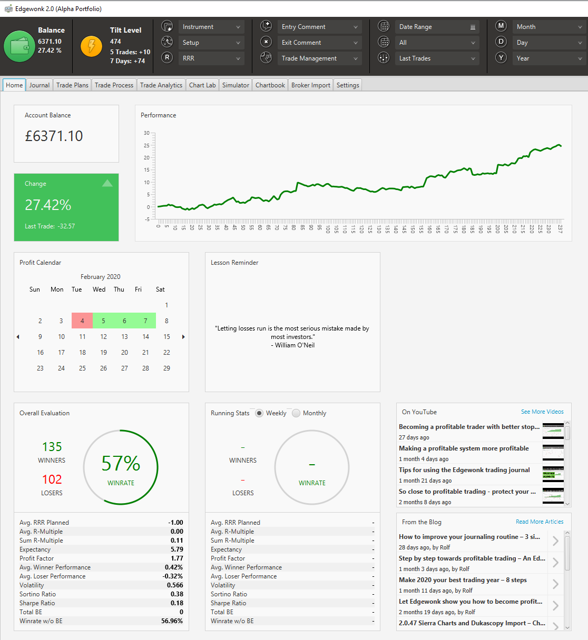The height and width of the screenshot is (640, 588).
Task: Click the Read More Articles link
Action: point(540,522)
